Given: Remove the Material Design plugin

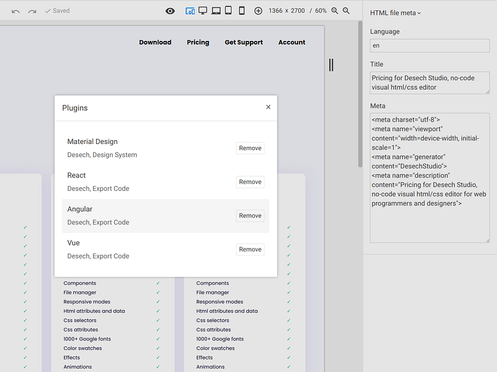Looking at the screenshot, I should 250,148.
